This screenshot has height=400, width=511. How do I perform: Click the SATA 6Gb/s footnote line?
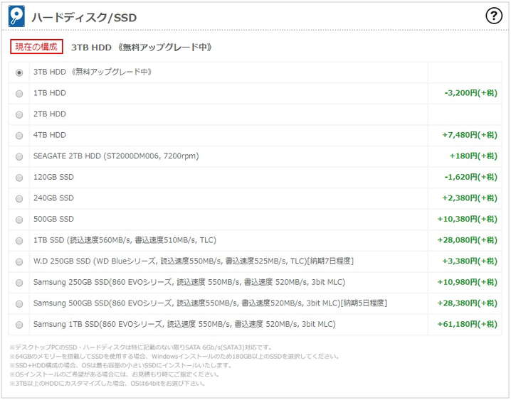(141, 347)
